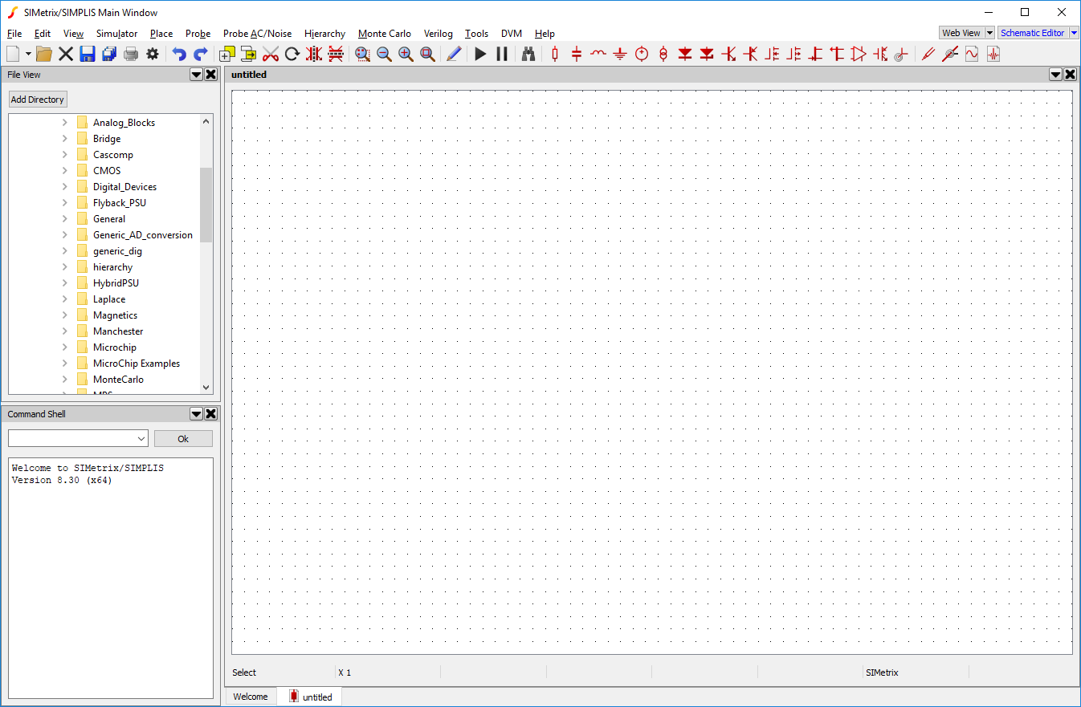Open the Place menu

[161, 34]
